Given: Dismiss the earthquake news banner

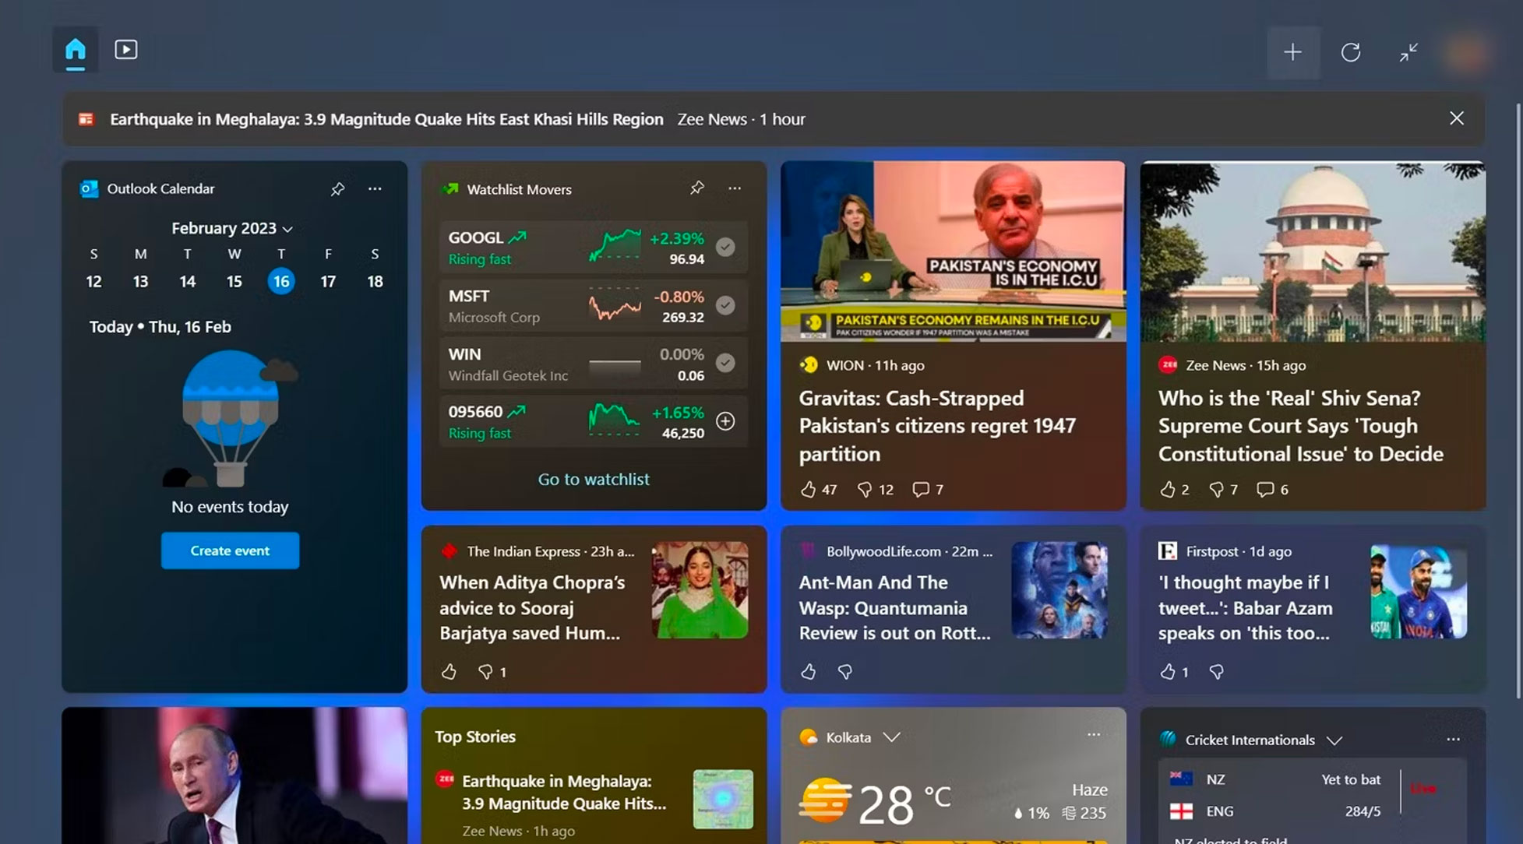Looking at the screenshot, I should pos(1456,118).
